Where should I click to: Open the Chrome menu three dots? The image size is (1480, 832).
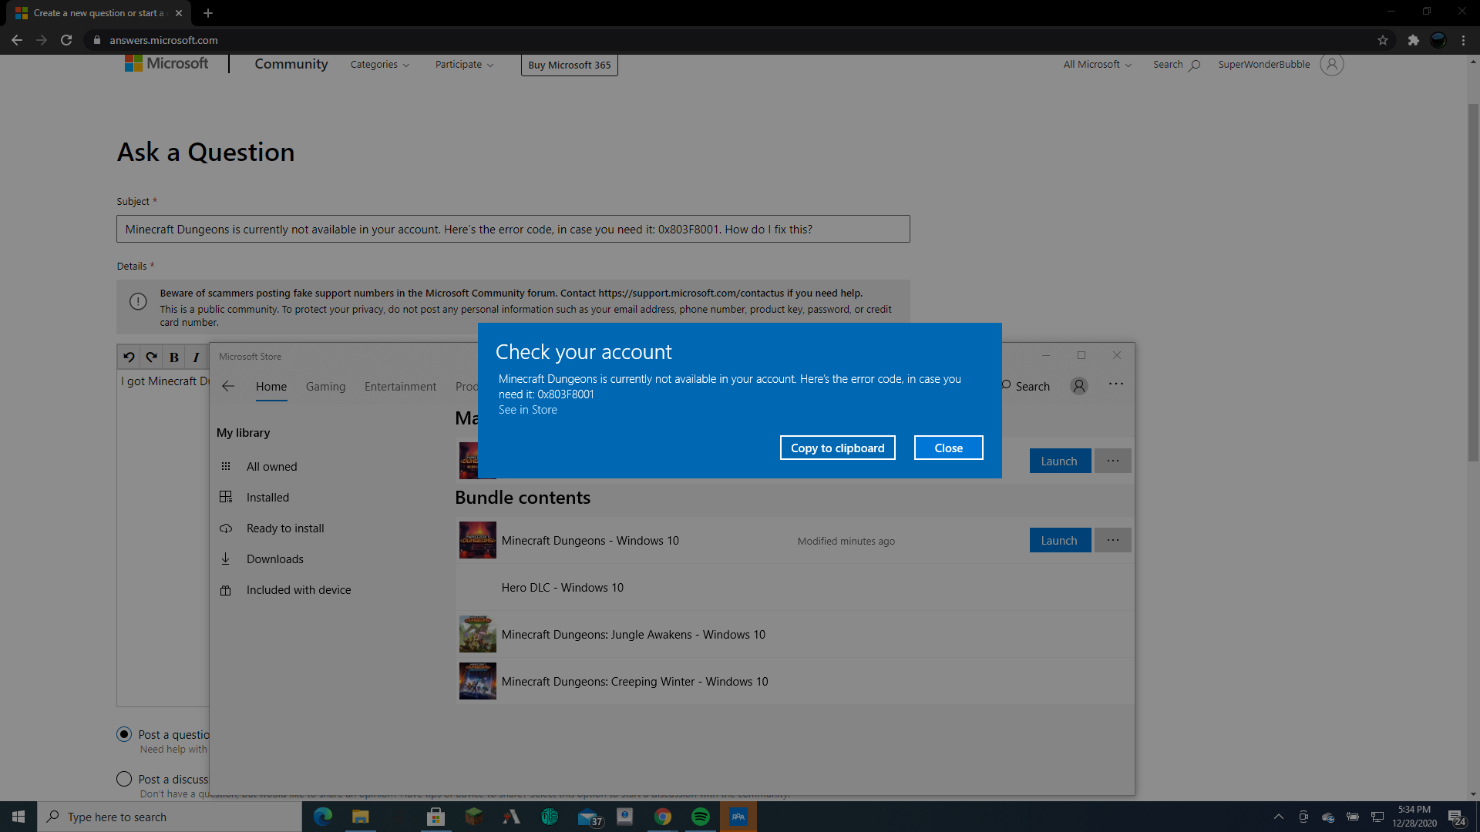pyautogui.click(x=1463, y=40)
